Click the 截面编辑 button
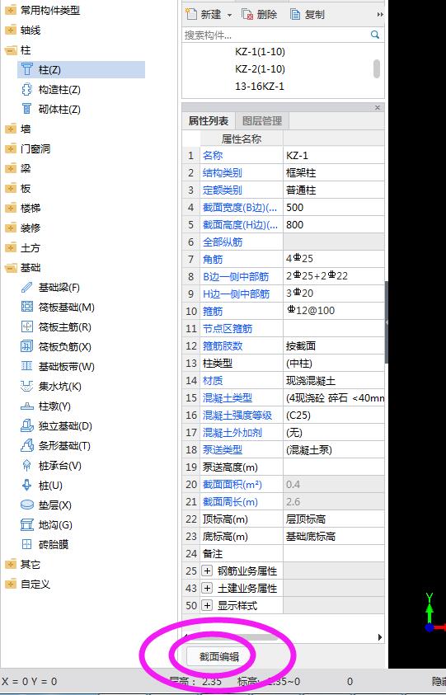Viewport: 446px width, 695px height. point(219,656)
